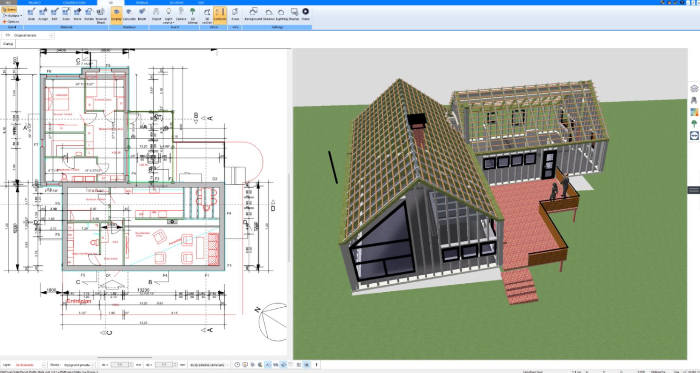Select the Rotate material tool
The height and width of the screenshot is (373, 700).
coord(89,14)
